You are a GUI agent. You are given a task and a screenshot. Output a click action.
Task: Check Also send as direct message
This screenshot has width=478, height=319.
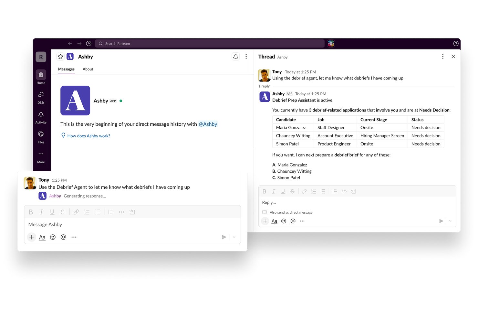pyautogui.click(x=265, y=212)
